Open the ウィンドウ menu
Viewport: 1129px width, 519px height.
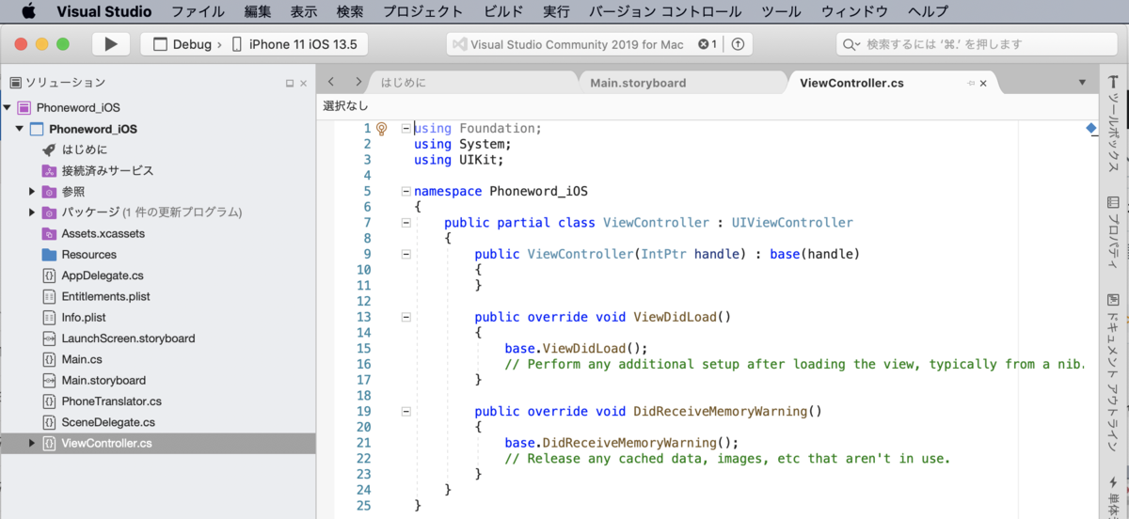(854, 11)
